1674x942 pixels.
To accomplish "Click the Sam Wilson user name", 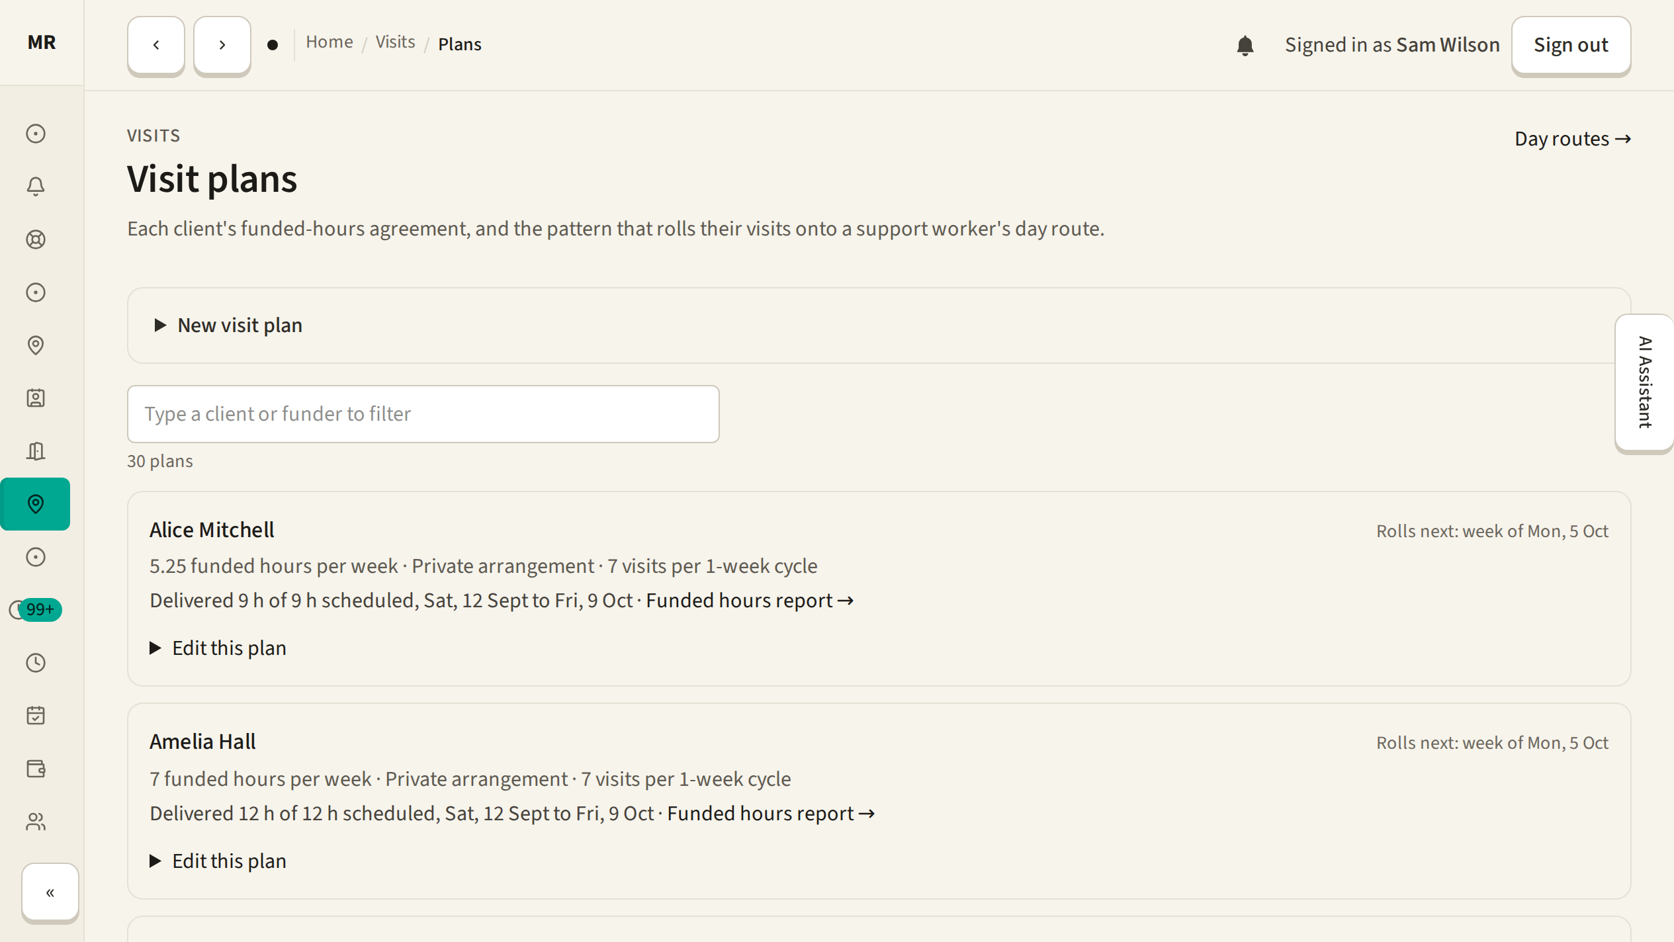I will click(1448, 45).
